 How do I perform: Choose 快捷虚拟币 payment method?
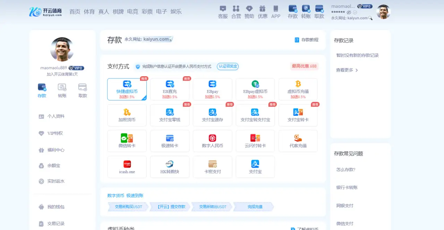127,89
